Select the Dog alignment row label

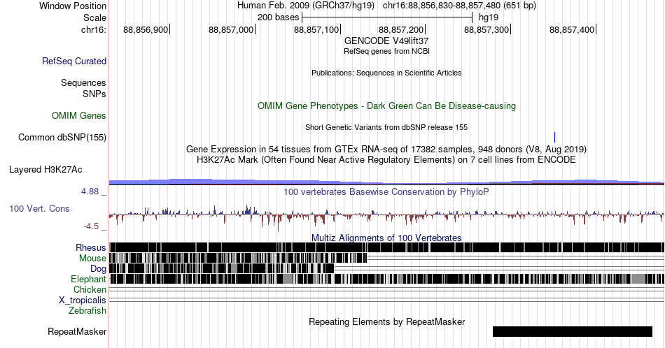coord(98,269)
